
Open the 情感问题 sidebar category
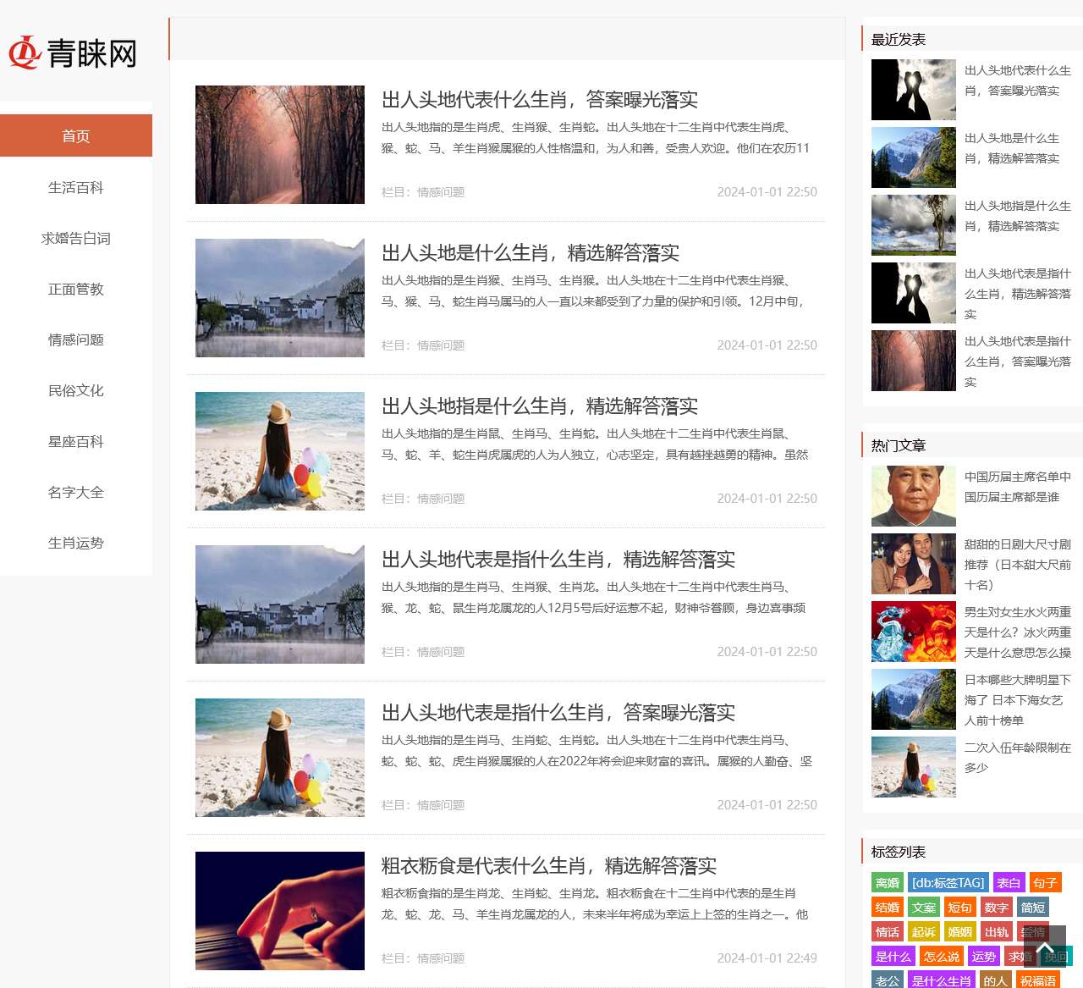pyautogui.click(x=76, y=339)
